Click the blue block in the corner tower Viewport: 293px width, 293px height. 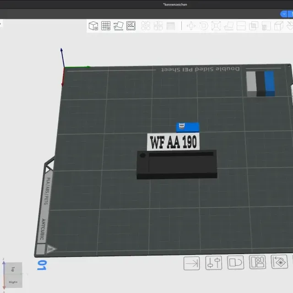coord(270,83)
